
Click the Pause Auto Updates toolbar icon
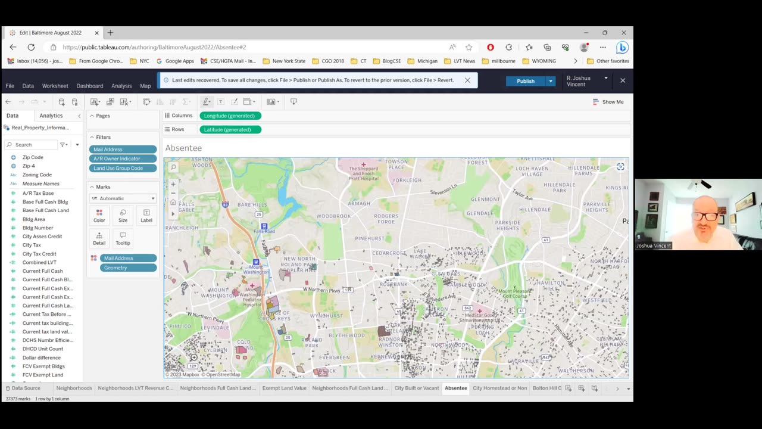74,102
